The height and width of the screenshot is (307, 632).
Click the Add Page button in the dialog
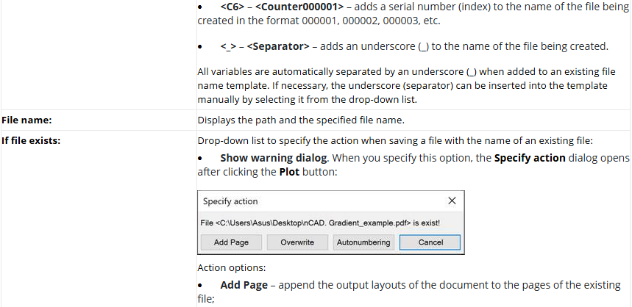coord(230,242)
